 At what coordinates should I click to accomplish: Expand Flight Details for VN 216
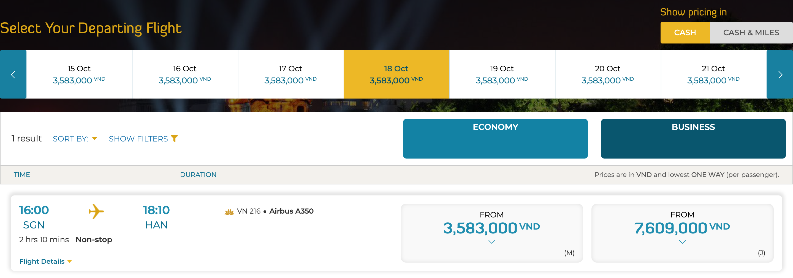(45, 261)
